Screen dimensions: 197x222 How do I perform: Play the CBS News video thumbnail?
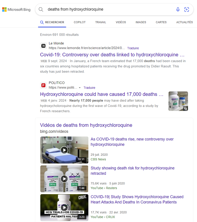64,150
